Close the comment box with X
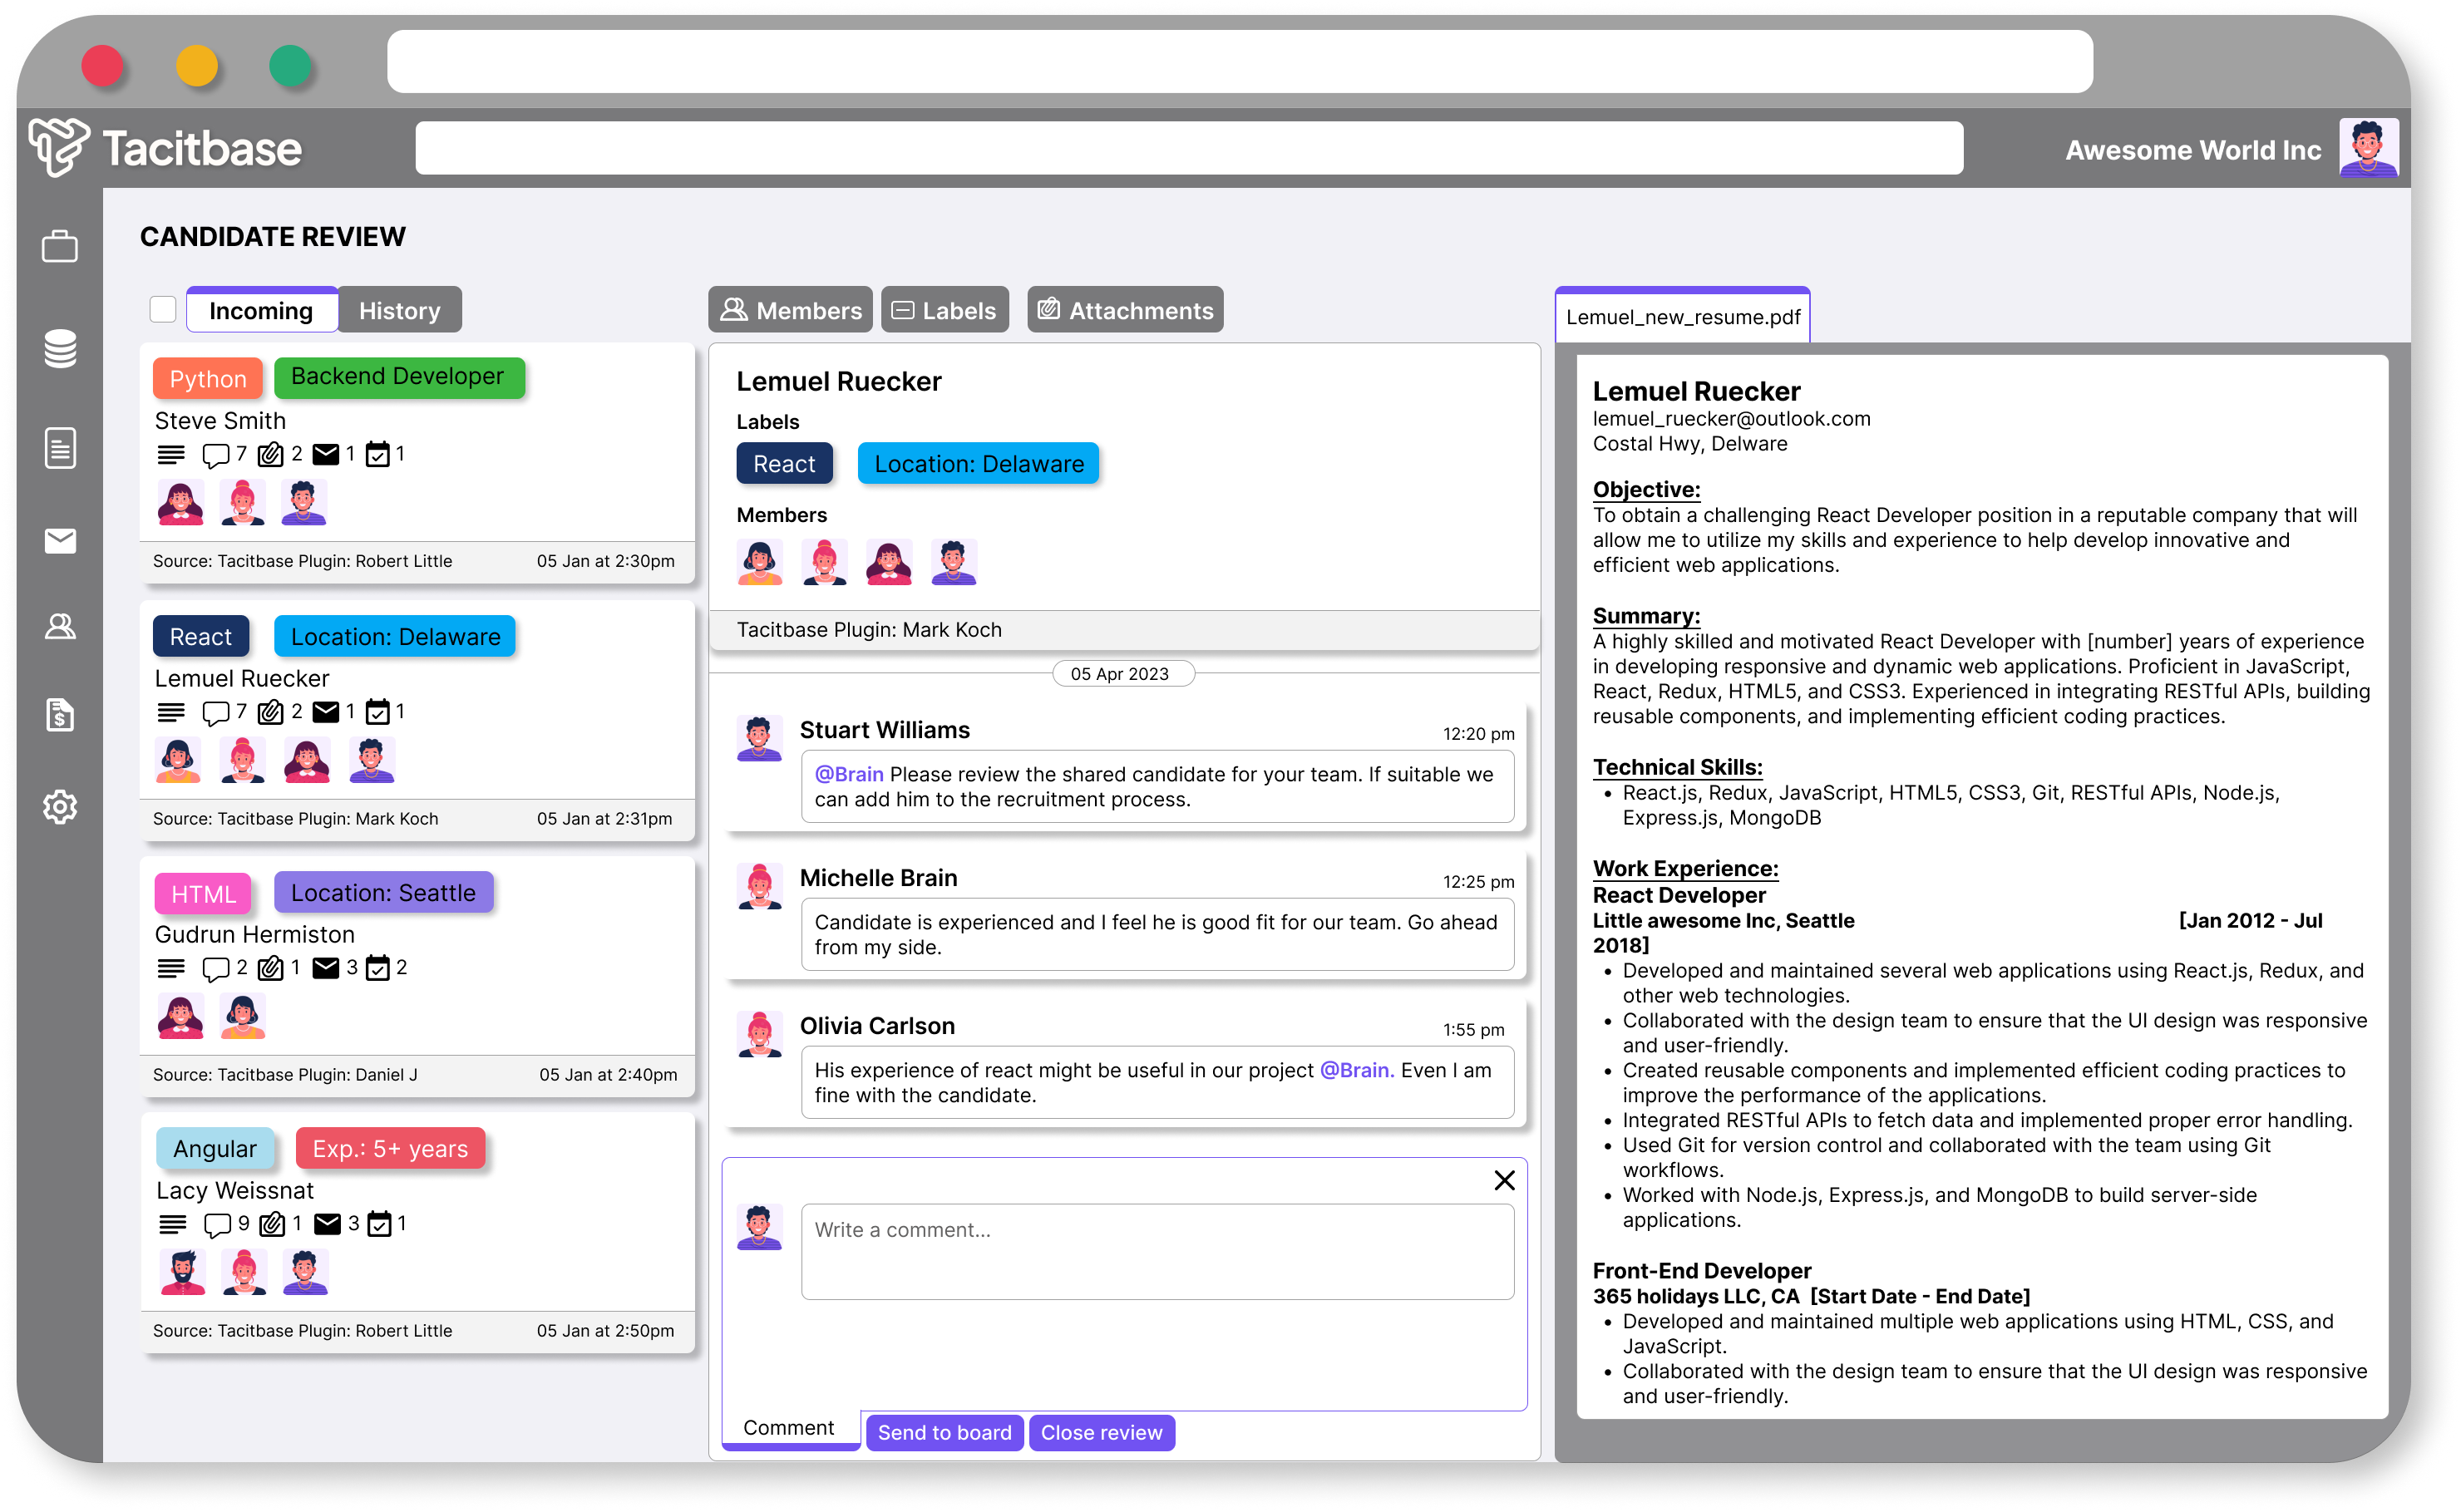Viewport: 2461px width, 1512px height. [1504, 1180]
